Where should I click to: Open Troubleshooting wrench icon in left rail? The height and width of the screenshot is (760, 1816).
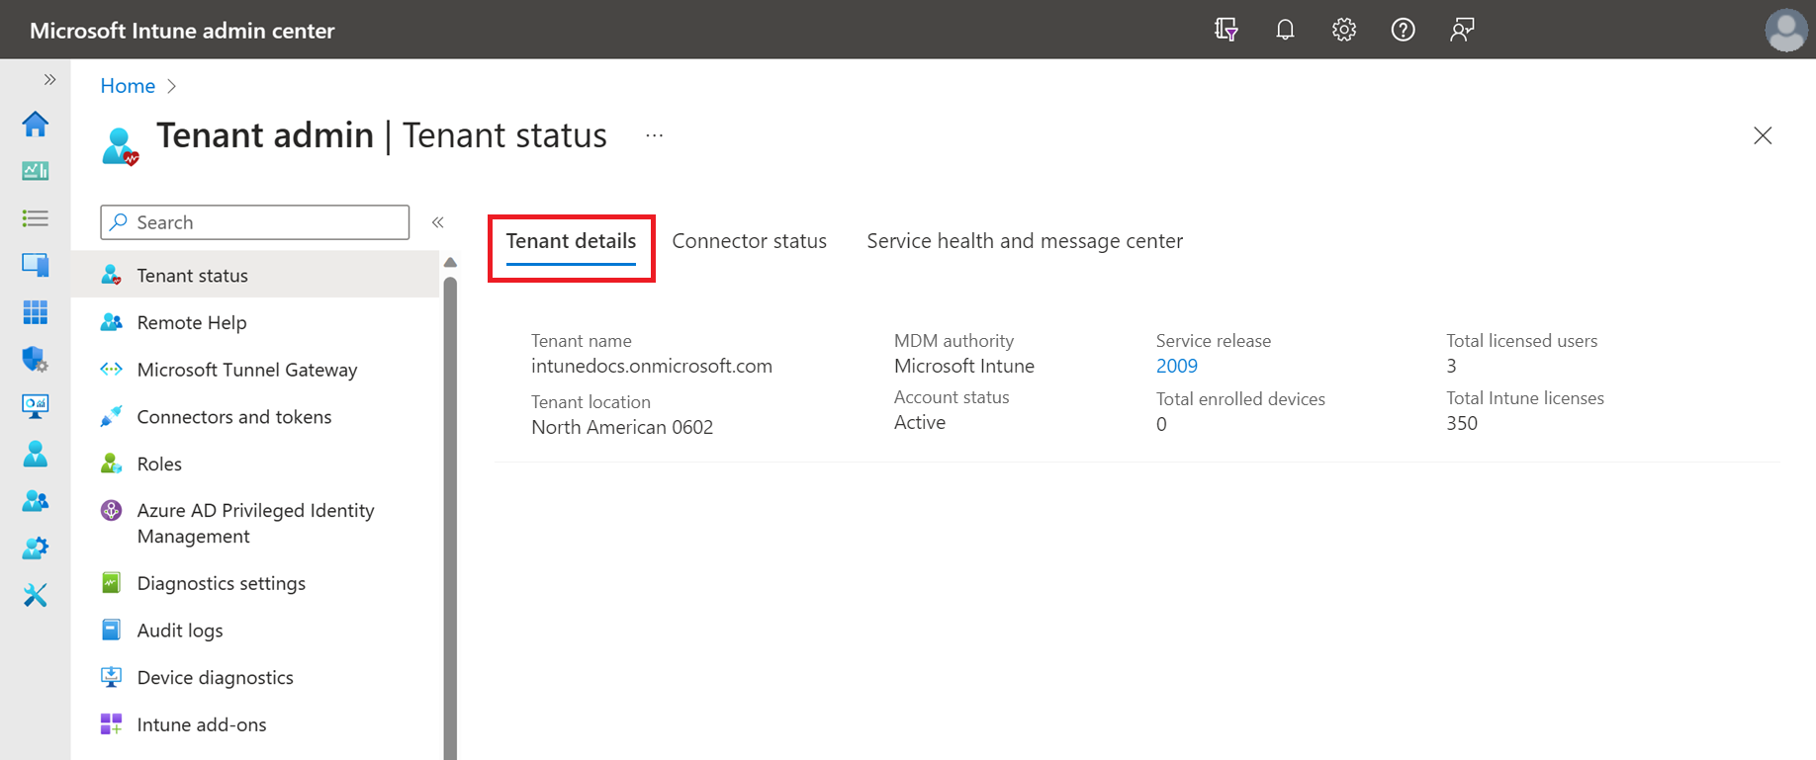pyautogui.click(x=36, y=595)
